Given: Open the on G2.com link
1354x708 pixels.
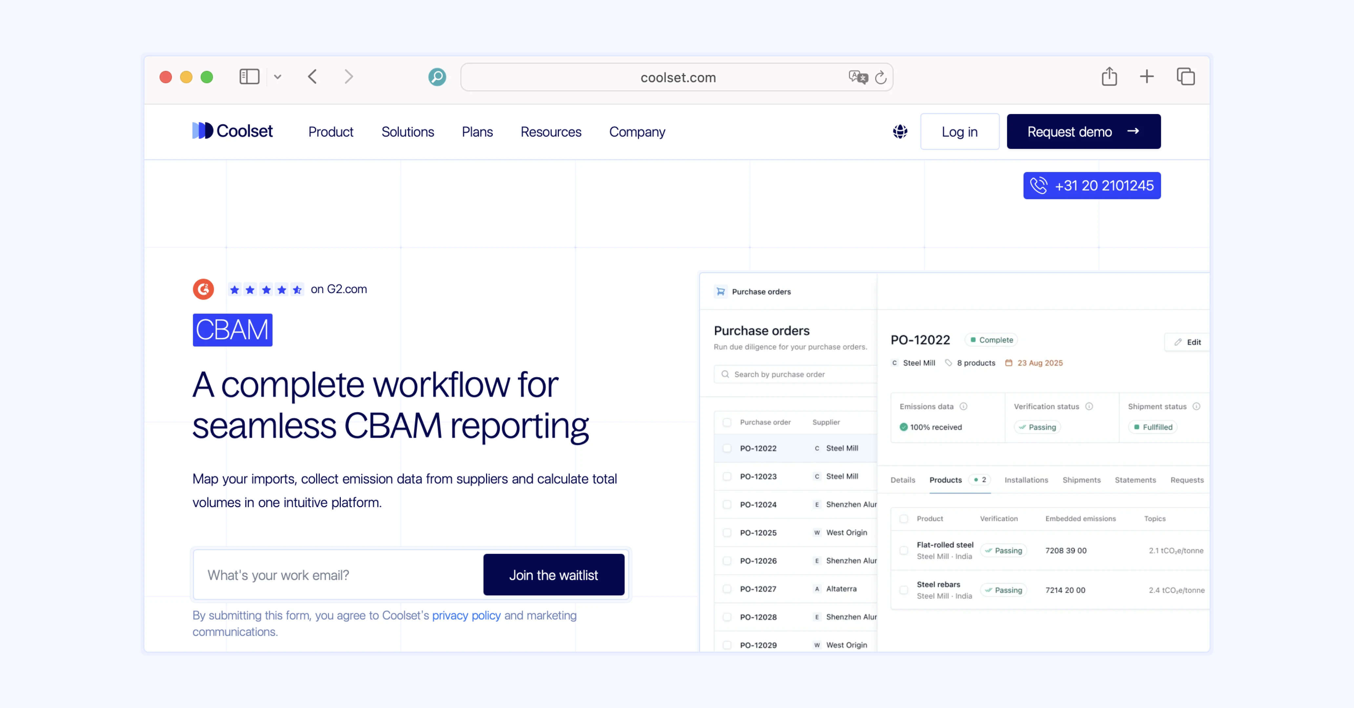Looking at the screenshot, I should (338, 289).
